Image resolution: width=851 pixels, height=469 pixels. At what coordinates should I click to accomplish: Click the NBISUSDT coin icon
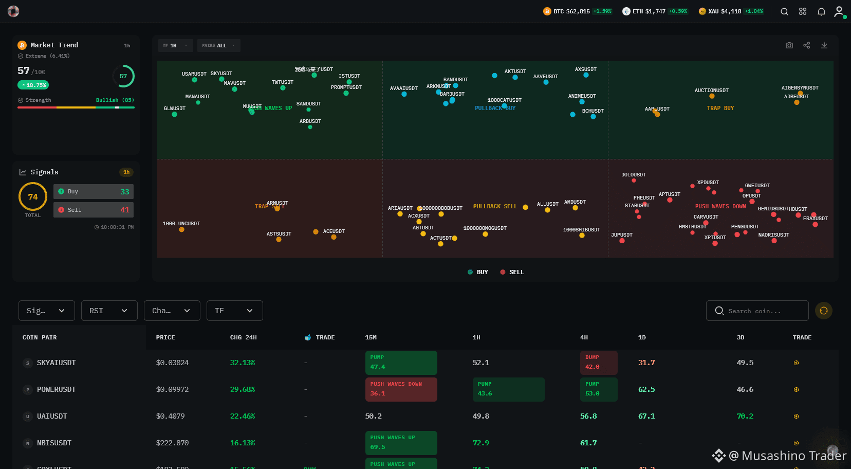pyautogui.click(x=28, y=443)
